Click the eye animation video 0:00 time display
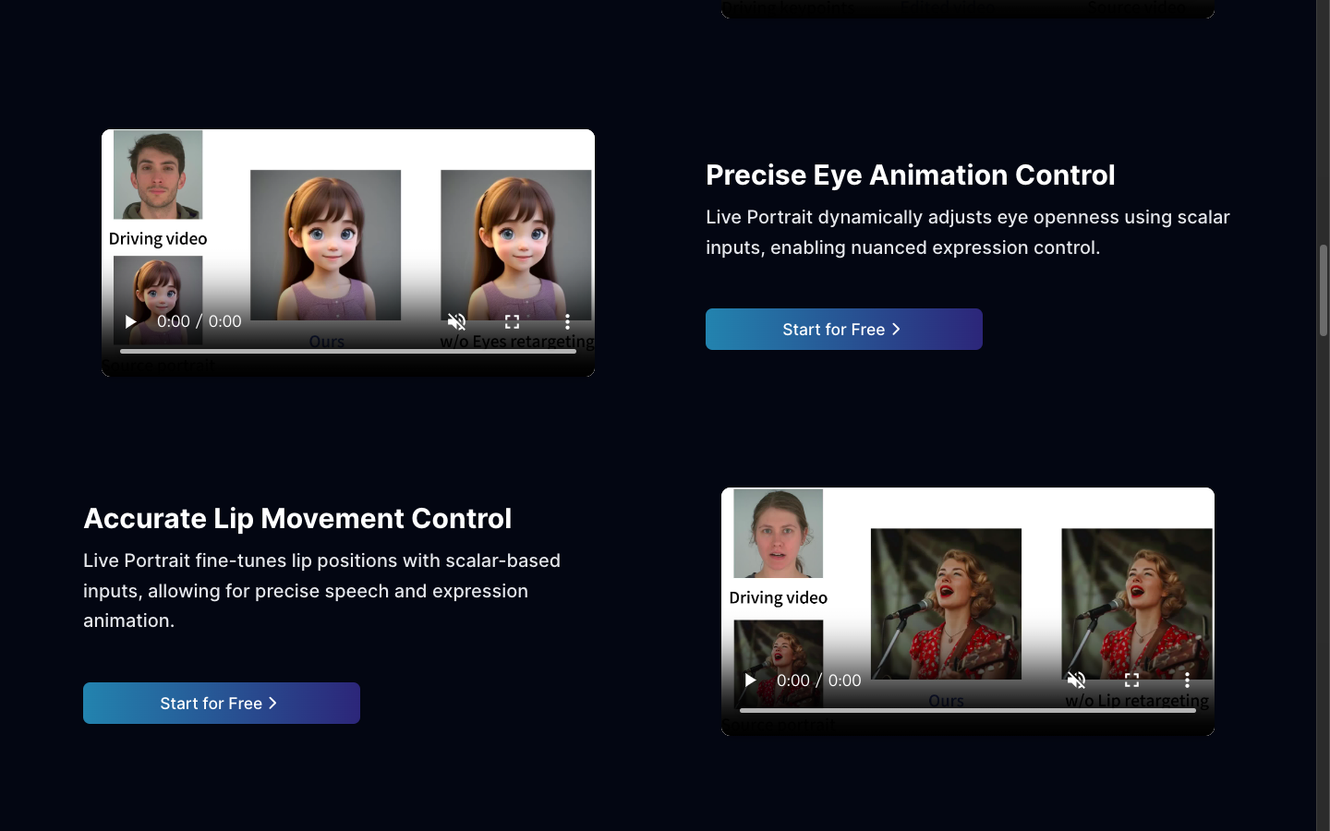This screenshot has width=1330, height=831. [199, 321]
